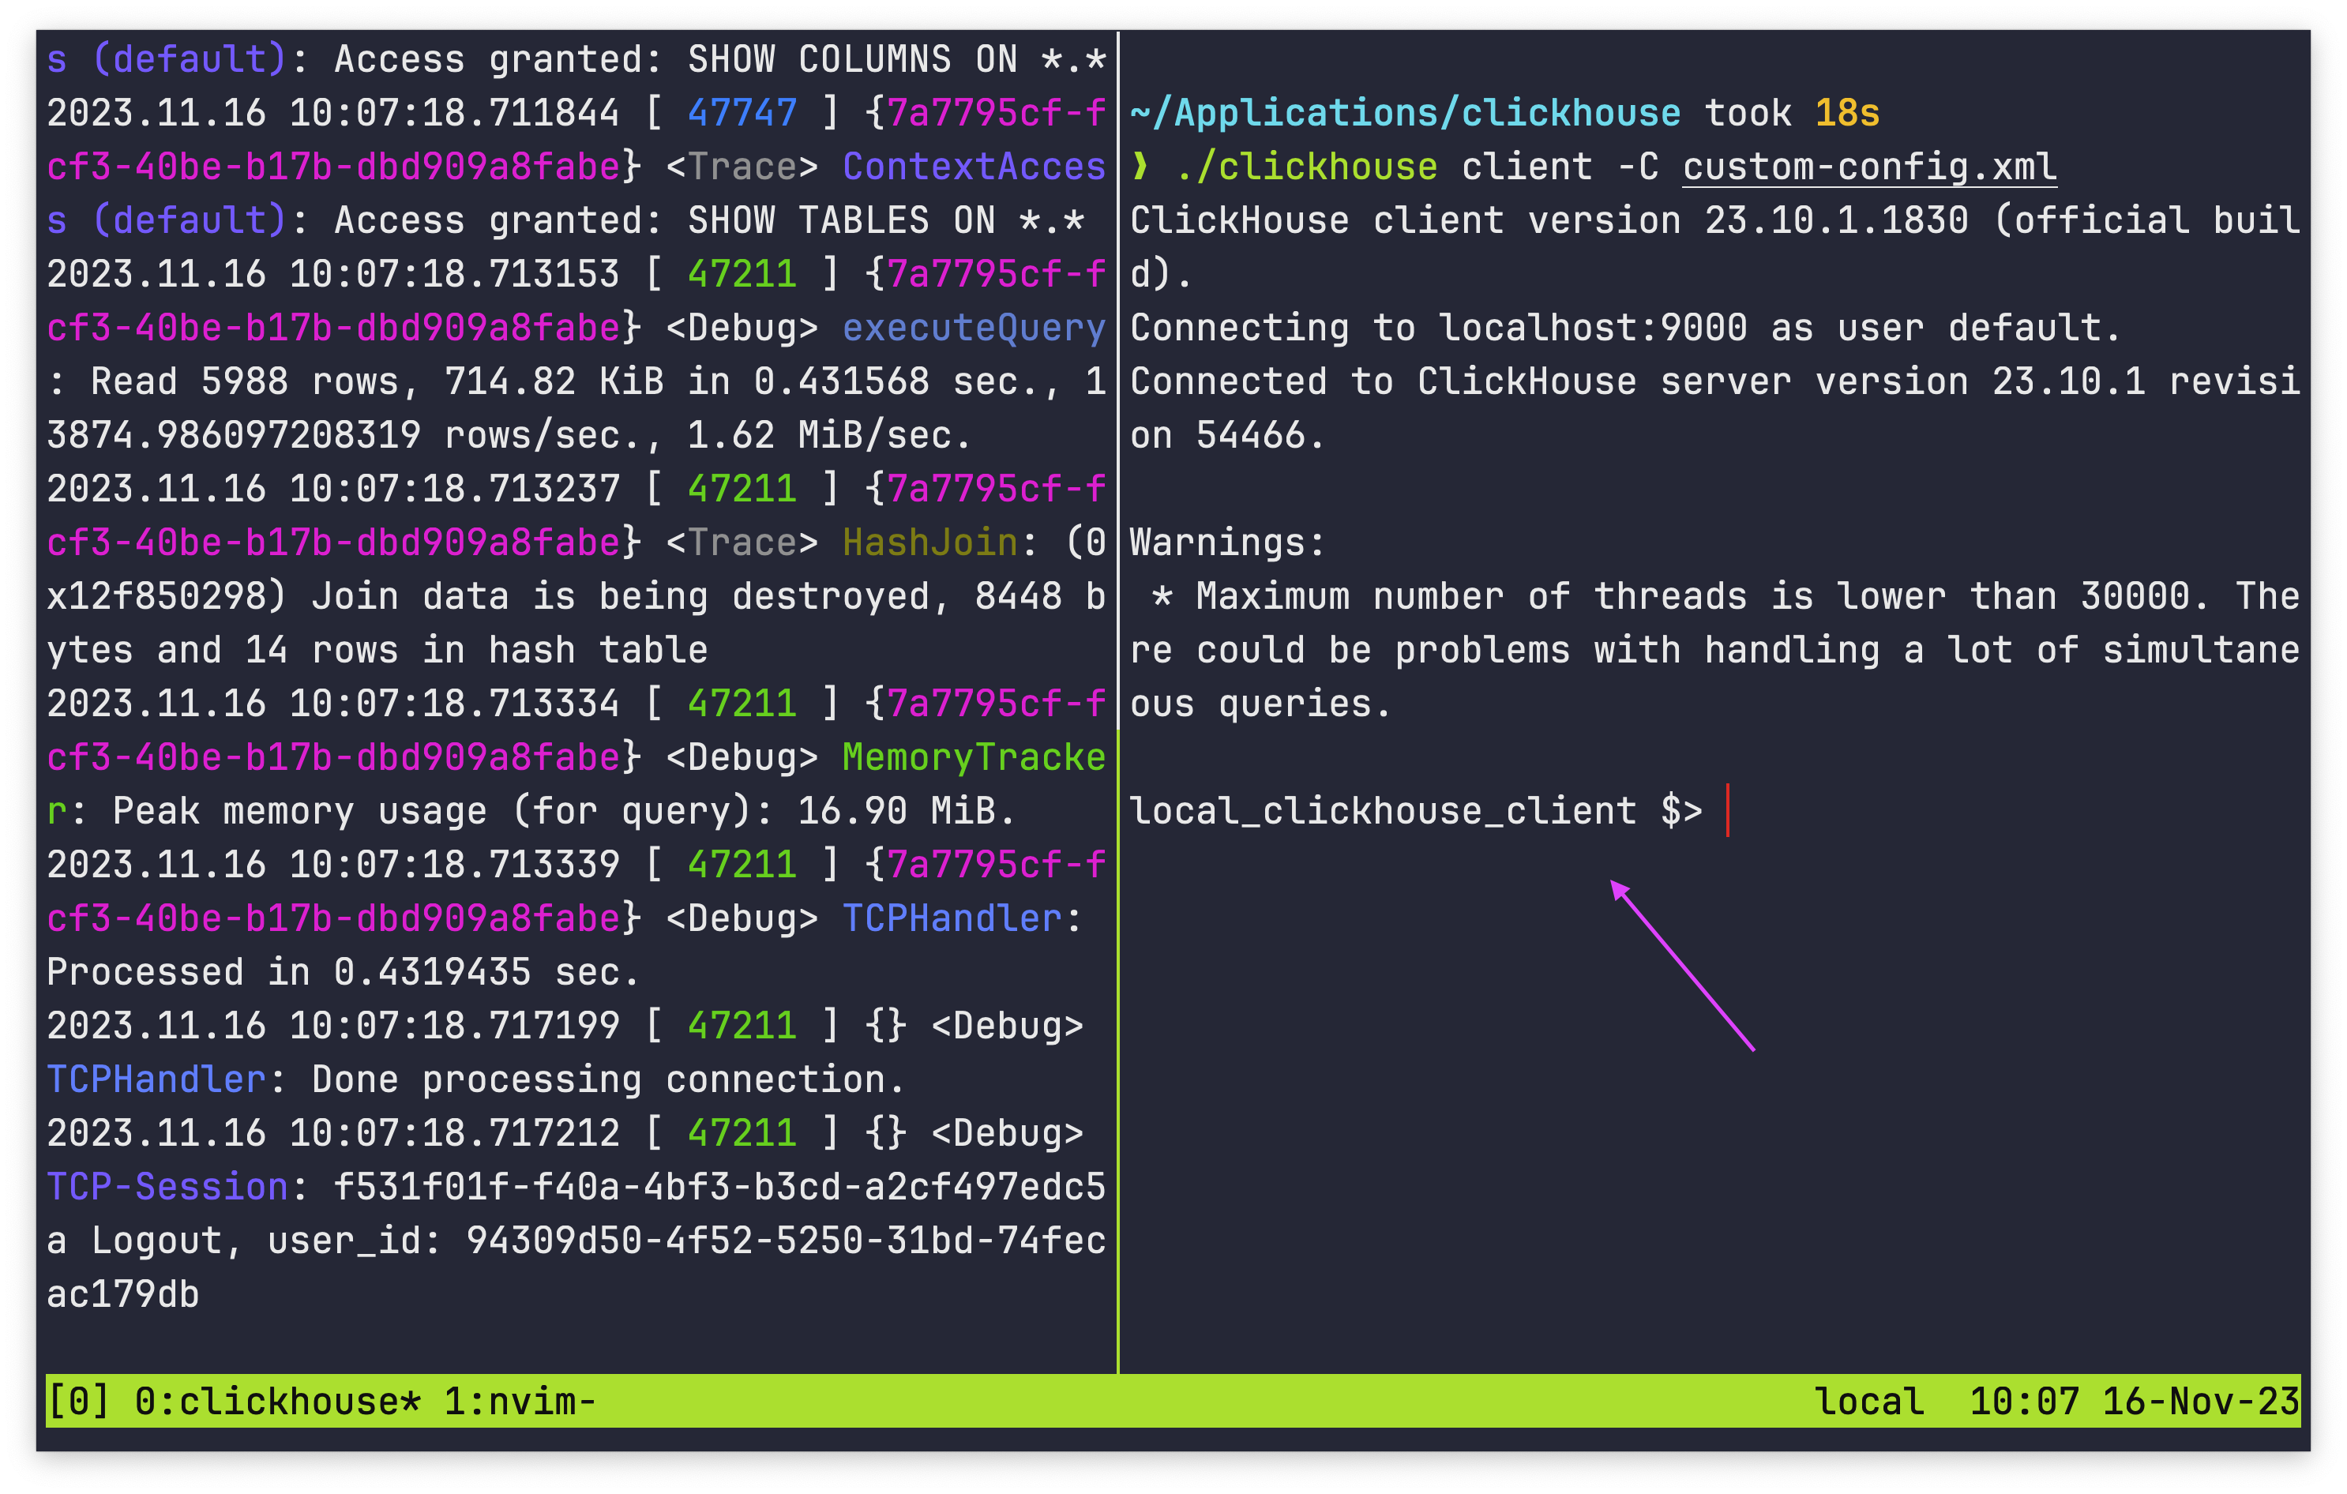Click the ~/Applications/clickhouse path text
The height and width of the screenshot is (1494, 2347).
click(1405, 113)
